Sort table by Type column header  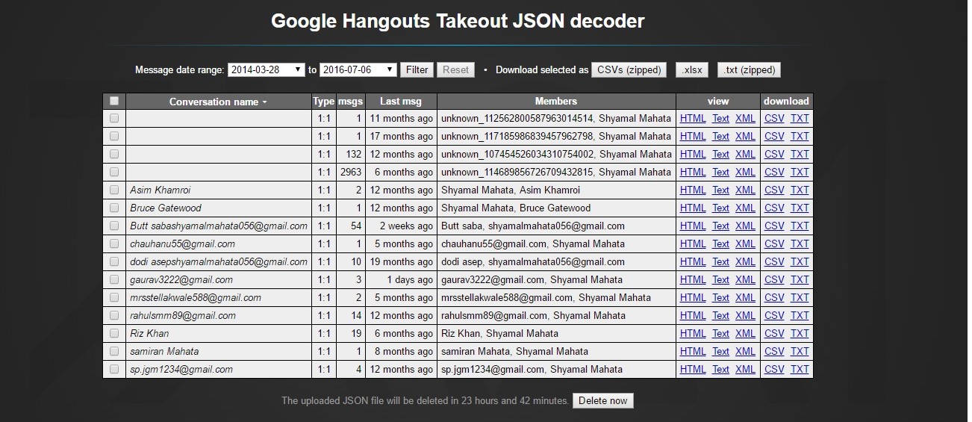(323, 101)
